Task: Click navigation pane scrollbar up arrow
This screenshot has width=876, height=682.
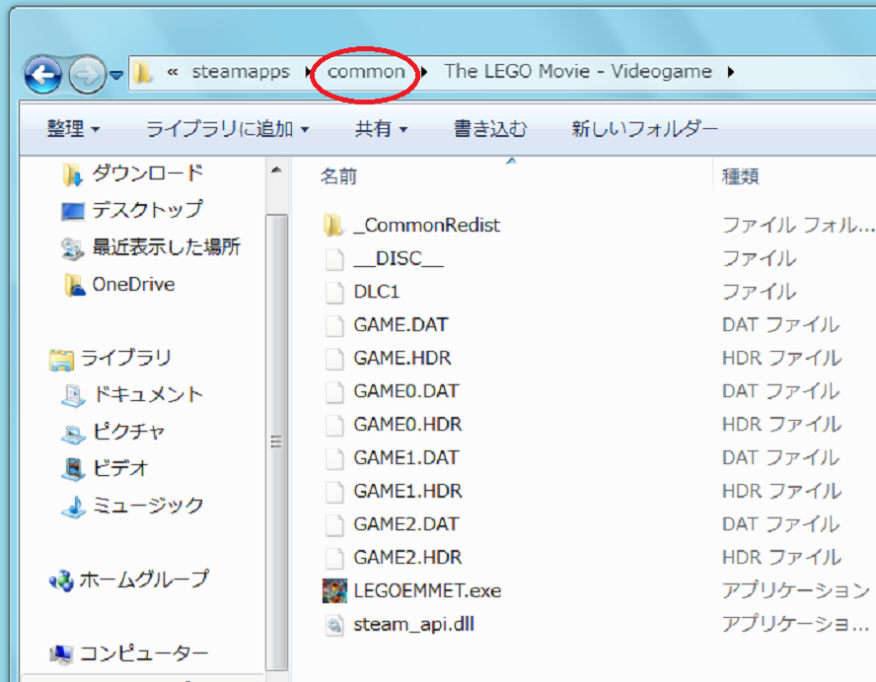Action: pyautogui.click(x=276, y=170)
